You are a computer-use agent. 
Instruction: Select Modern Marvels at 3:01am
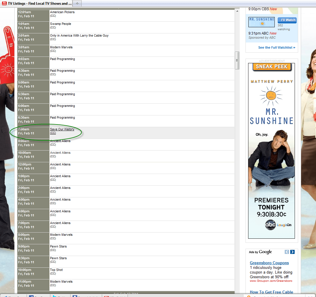coord(61,47)
